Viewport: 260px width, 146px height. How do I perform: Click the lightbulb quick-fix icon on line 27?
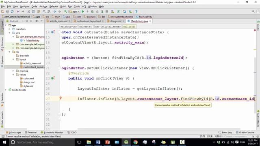point(61,98)
